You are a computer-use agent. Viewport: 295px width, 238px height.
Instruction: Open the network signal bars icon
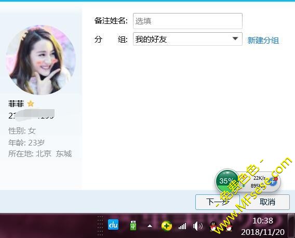182,226
